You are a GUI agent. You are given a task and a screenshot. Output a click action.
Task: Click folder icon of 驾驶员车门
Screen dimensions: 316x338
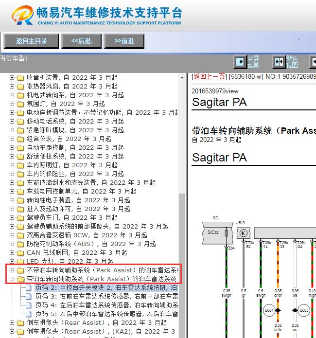(x=20, y=218)
